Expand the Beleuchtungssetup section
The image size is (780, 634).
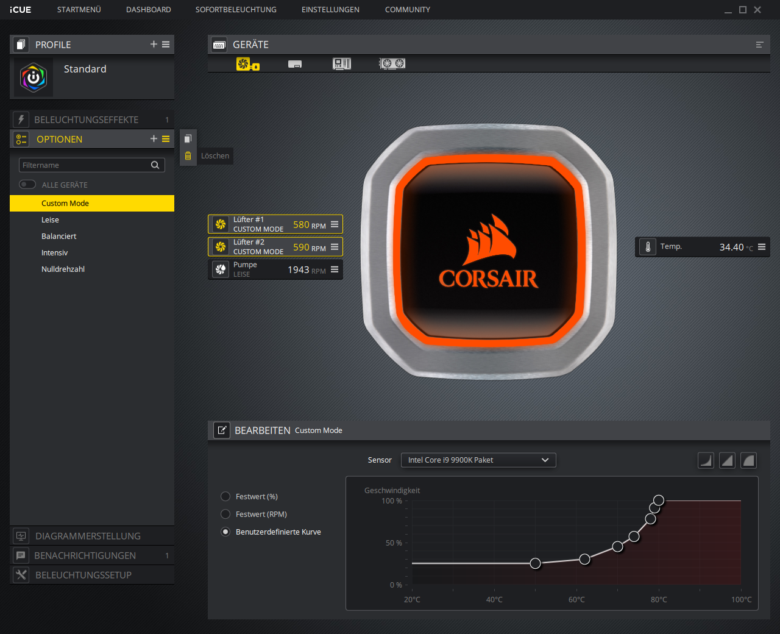pos(92,575)
